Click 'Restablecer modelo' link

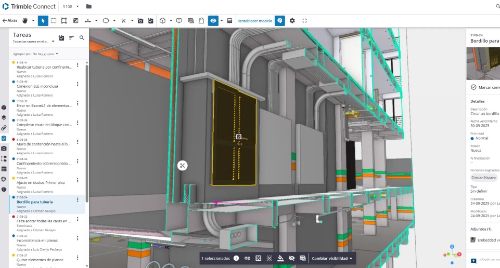tap(254, 21)
